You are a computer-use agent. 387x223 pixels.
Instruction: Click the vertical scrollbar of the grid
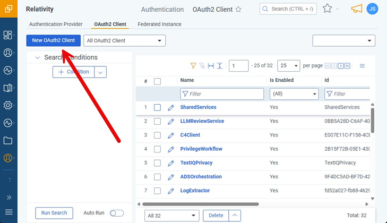(x=373, y=121)
